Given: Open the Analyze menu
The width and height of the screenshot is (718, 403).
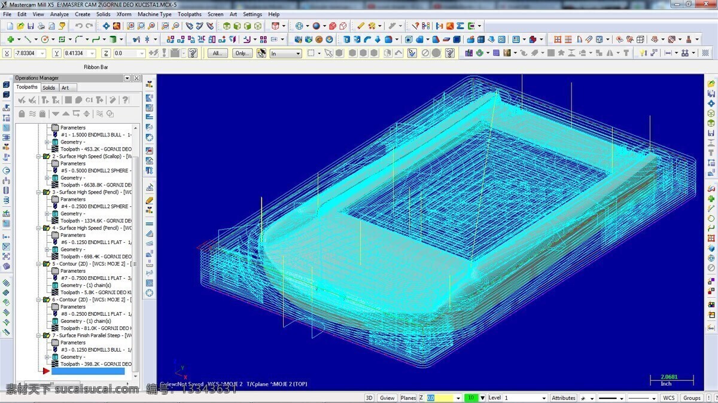Looking at the screenshot, I should click(59, 14).
